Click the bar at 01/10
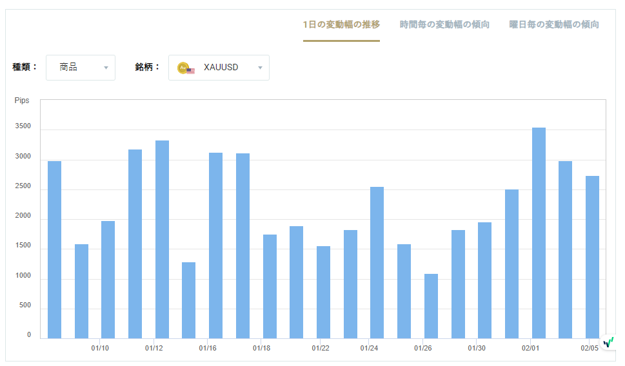This screenshot has height=366, width=625. click(x=108, y=280)
